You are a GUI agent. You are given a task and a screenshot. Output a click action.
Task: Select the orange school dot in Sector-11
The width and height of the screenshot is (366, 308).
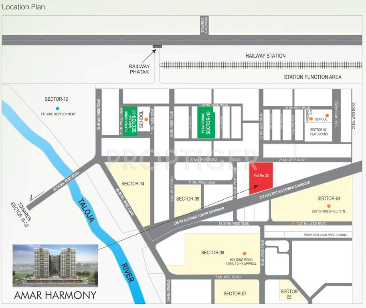coord(147,119)
